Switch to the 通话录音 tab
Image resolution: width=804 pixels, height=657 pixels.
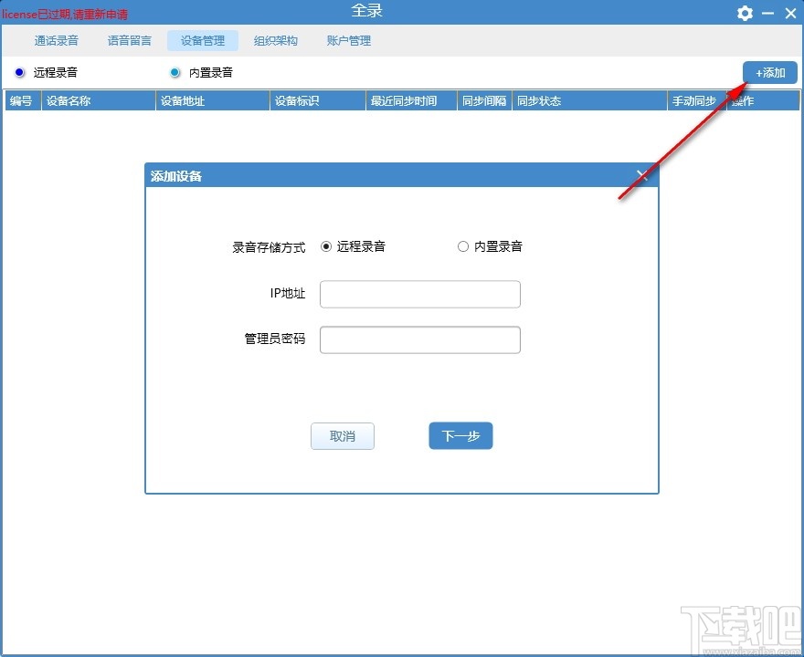(x=56, y=40)
